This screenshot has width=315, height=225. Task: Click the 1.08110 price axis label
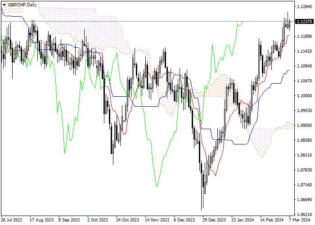[x=305, y=155]
